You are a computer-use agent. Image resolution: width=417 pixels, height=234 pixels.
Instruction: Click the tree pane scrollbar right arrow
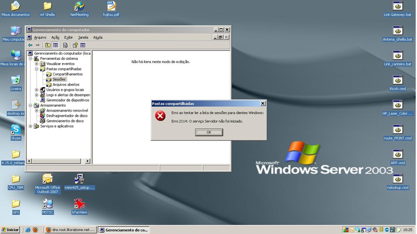88,161
